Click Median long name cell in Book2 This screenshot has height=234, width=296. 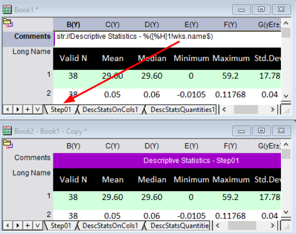point(152,180)
